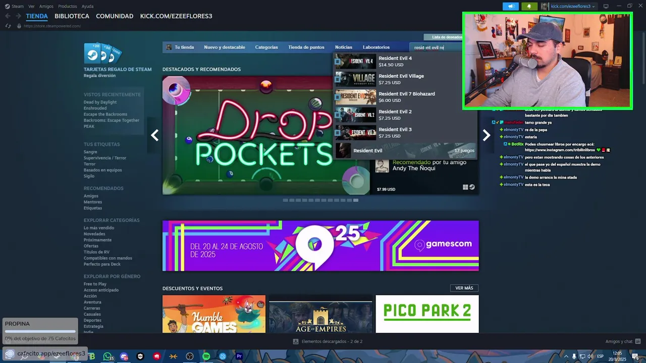Open the Ayuda menu
This screenshot has width=646, height=363.
[87, 7]
